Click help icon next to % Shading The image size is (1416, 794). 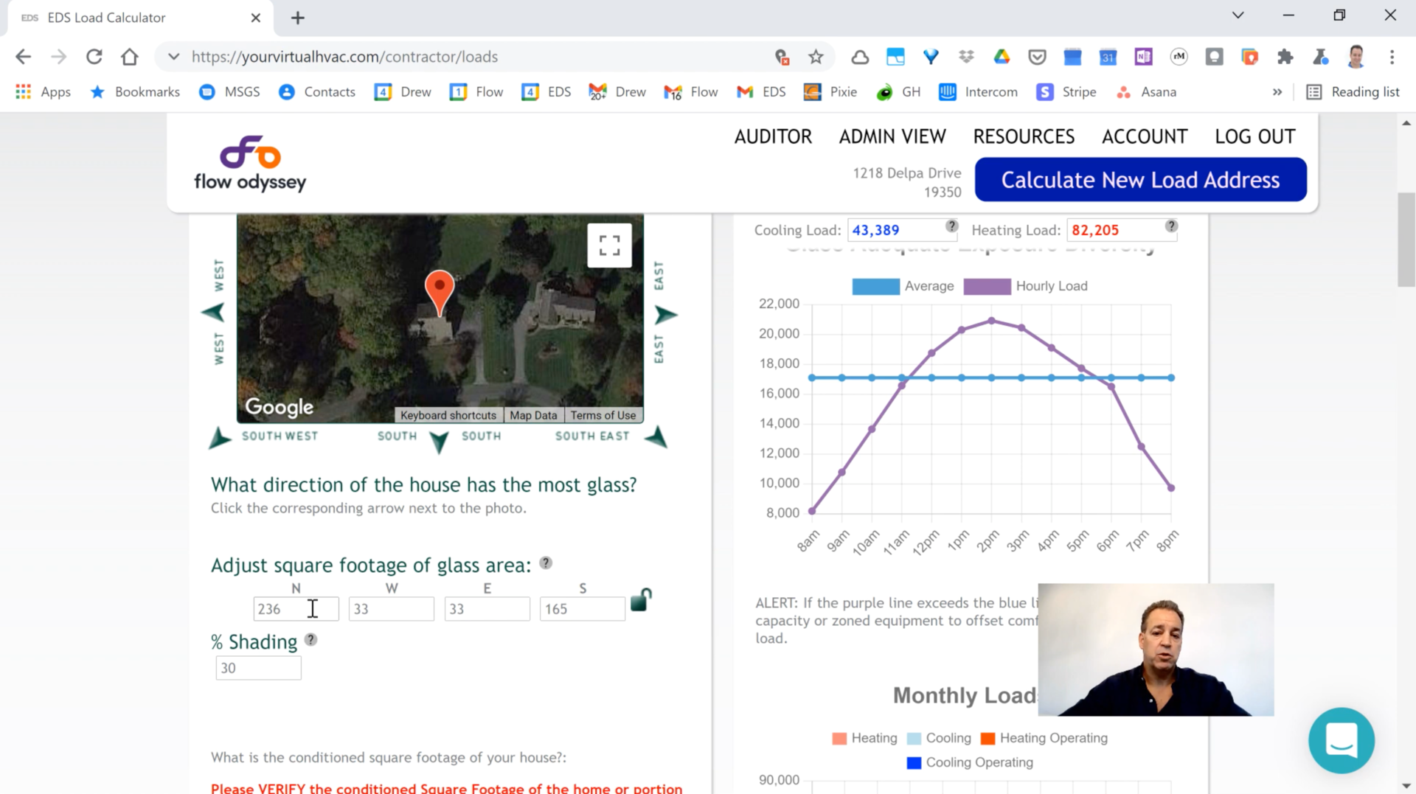click(311, 640)
